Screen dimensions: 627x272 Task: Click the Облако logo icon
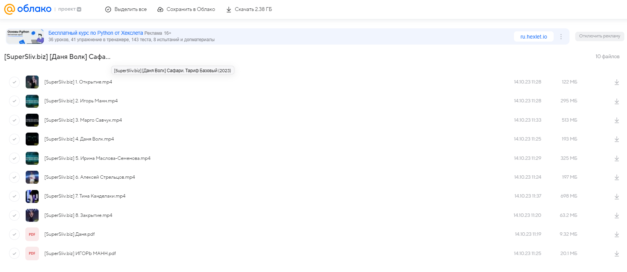(28, 9)
